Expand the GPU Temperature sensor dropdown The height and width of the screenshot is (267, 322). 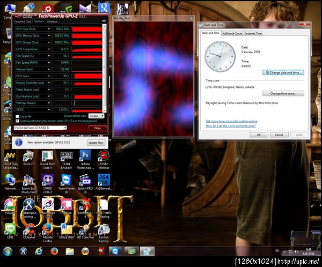[49, 49]
